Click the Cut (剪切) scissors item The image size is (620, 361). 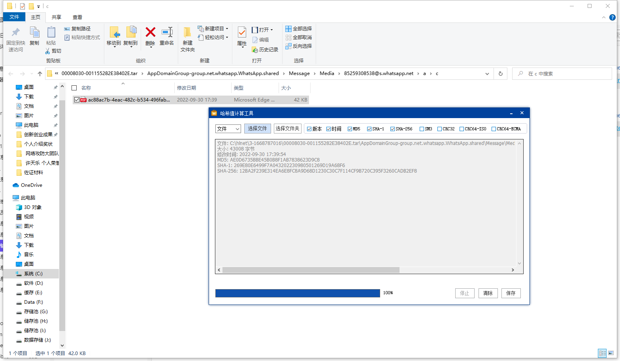53,51
